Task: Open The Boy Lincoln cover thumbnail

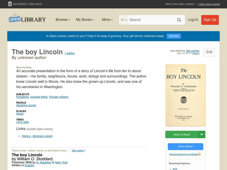Action: click(x=185, y=95)
